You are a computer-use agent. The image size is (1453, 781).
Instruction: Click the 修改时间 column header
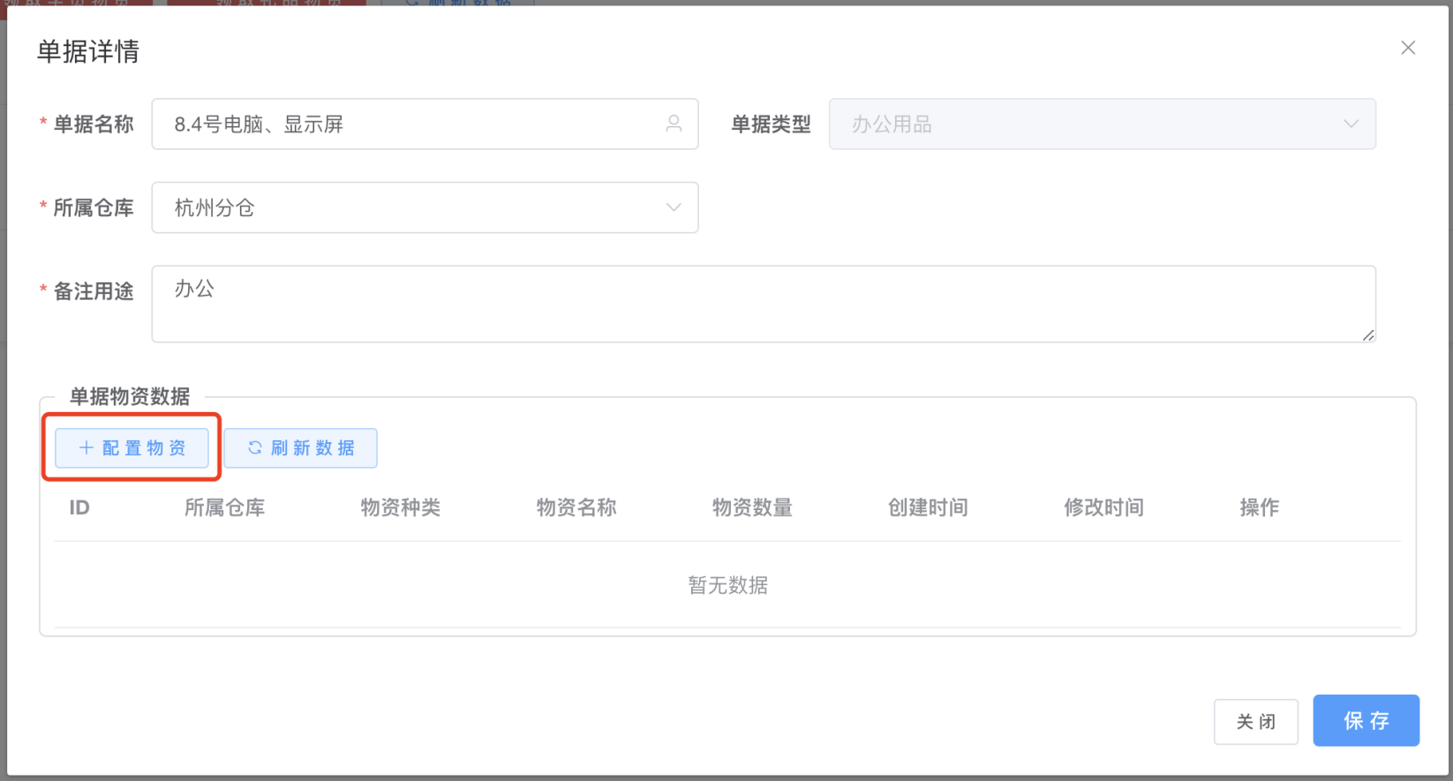click(x=1103, y=507)
